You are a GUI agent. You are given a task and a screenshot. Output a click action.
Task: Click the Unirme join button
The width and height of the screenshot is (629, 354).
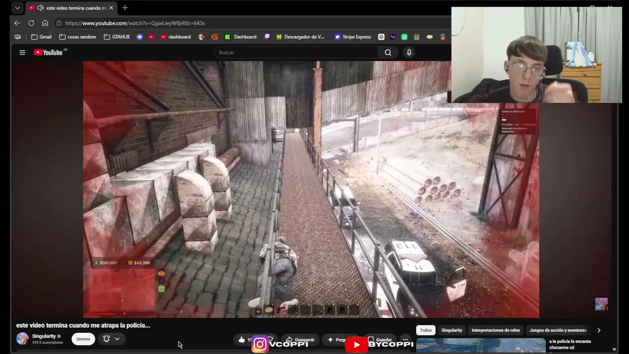click(83, 339)
